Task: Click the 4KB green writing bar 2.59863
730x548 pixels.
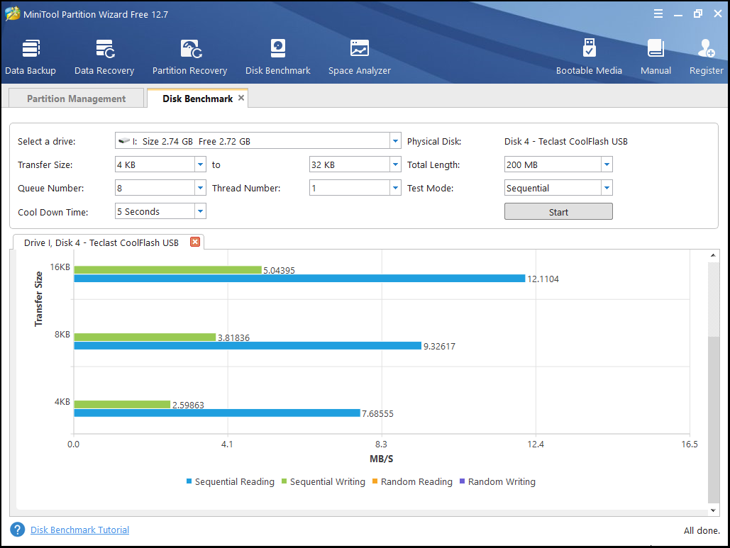Action: tap(122, 404)
